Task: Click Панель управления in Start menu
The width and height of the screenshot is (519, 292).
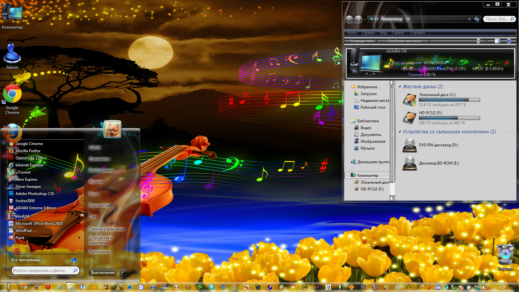Action: [107, 229]
